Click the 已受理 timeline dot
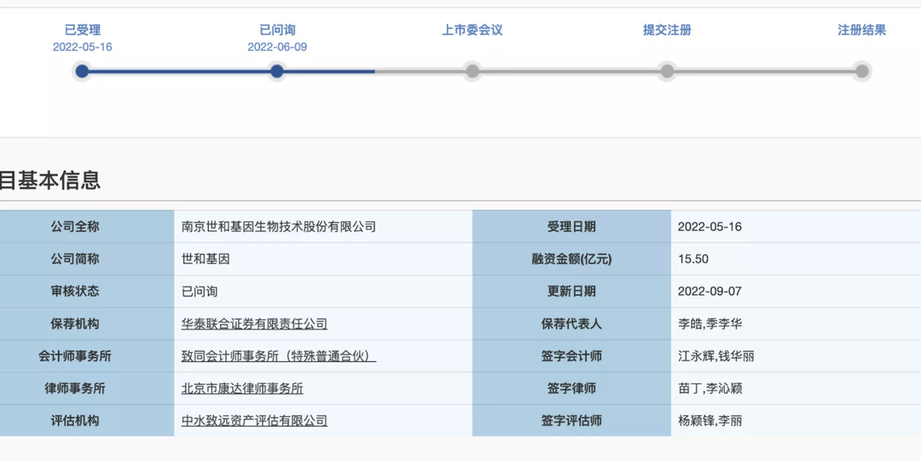Viewport: 921px width, 461px height. [82, 72]
